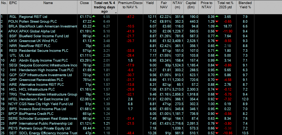Open sort arrow on Total ret.% 4 trading days
This screenshot has height=135, width=282.
(x=116, y=13)
